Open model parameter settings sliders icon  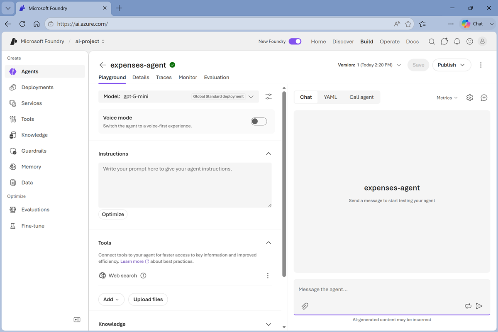(269, 97)
